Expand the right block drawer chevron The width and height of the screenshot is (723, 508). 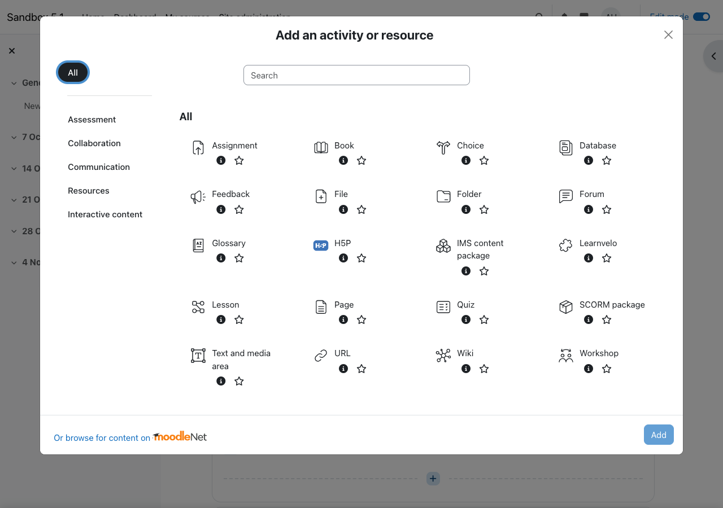click(713, 56)
